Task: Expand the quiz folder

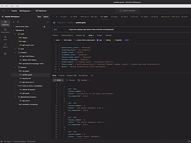Action: [x=15, y=49]
